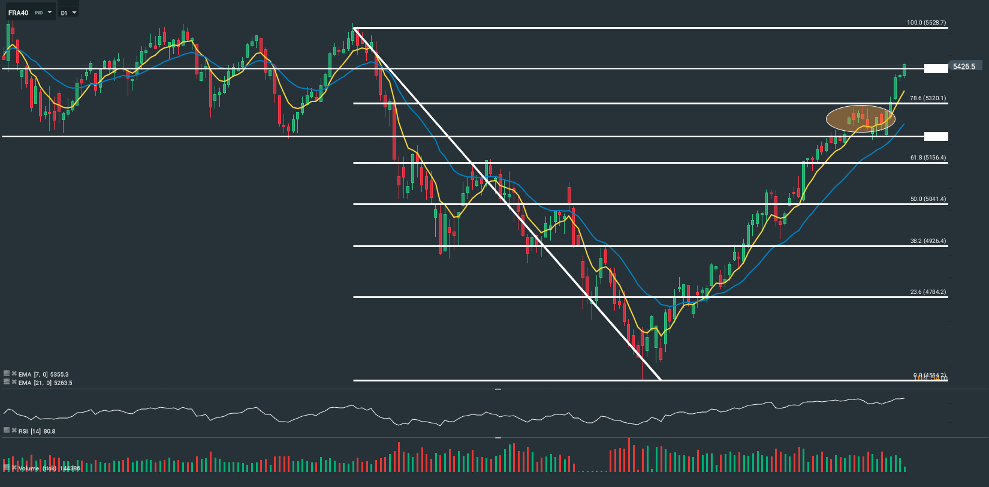This screenshot has width=989, height=487.
Task: Open settings icon for EMA 7 indicator
Action: click(7, 374)
